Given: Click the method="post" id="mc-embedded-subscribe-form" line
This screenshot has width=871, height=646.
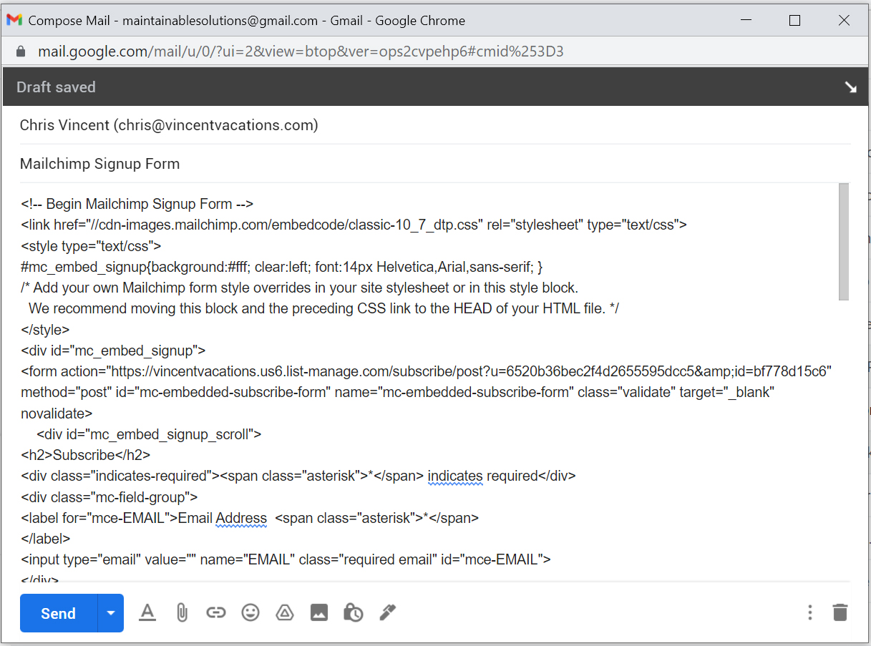Looking at the screenshot, I should (398, 393).
